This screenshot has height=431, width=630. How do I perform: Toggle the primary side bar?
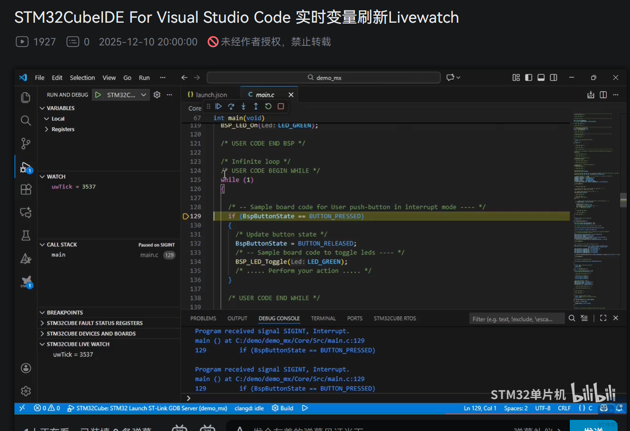[x=529, y=78]
